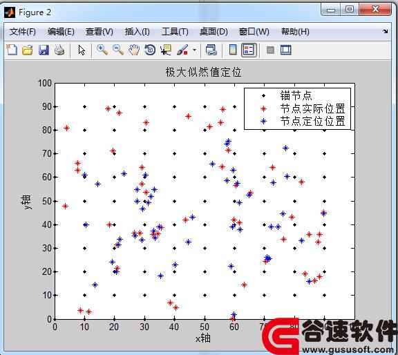Viewport: 398px width, 355px height.
Task: Click the Hide Plot Tools icon
Action: (x=270, y=50)
